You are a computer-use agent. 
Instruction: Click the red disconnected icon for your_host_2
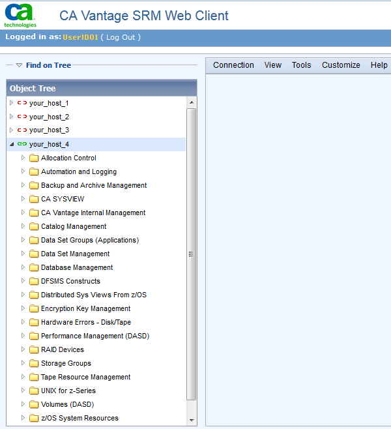coord(22,117)
